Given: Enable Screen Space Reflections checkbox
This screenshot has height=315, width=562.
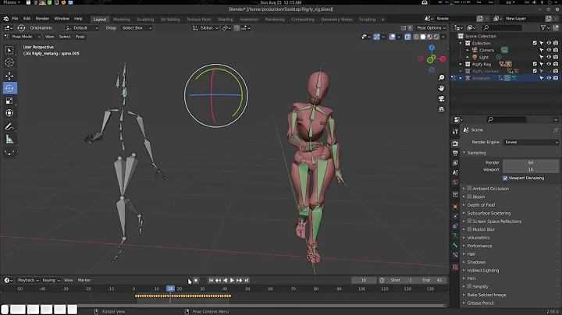Looking at the screenshot, I should click(x=469, y=221).
